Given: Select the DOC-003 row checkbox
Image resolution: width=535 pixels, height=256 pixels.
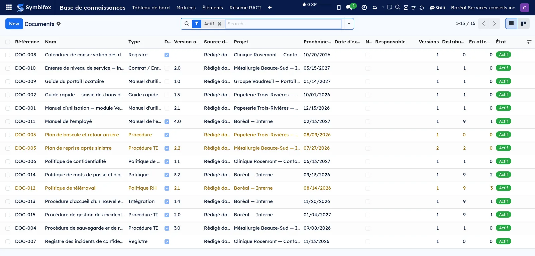Looking at the screenshot, I should tap(8, 135).
